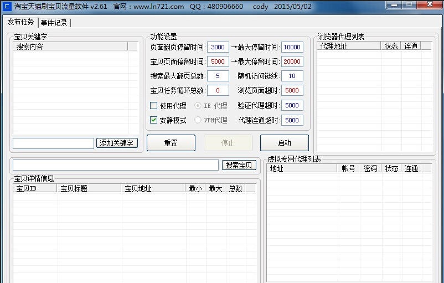Edit 代理连通超时 value field
Image resolution: width=444 pixels, height=283 pixels.
292,120
